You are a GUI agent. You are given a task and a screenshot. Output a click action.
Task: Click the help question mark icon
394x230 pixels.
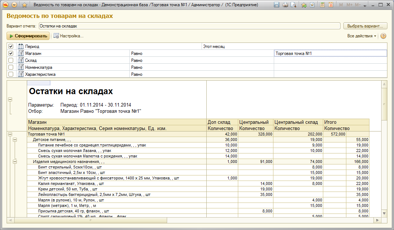[383, 36]
